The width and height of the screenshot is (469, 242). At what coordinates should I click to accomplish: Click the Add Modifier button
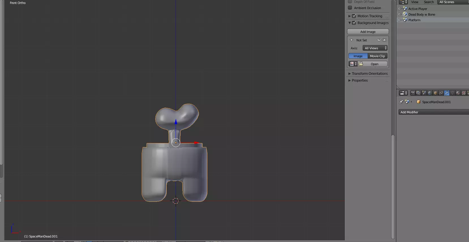click(x=434, y=112)
